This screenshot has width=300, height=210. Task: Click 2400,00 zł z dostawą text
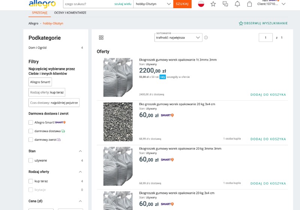[x=151, y=94]
